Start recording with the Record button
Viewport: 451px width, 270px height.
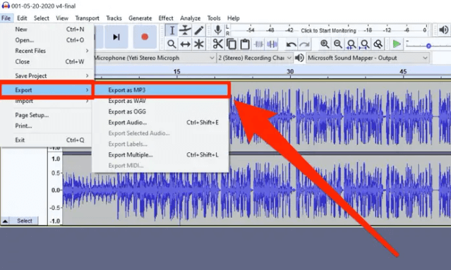click(x=145, y=37)
